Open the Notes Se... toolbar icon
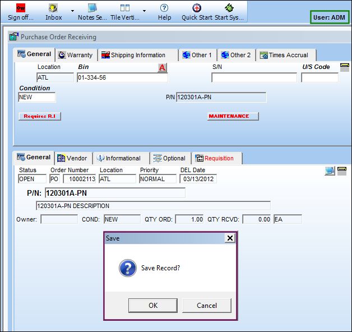 click(92, 8)
